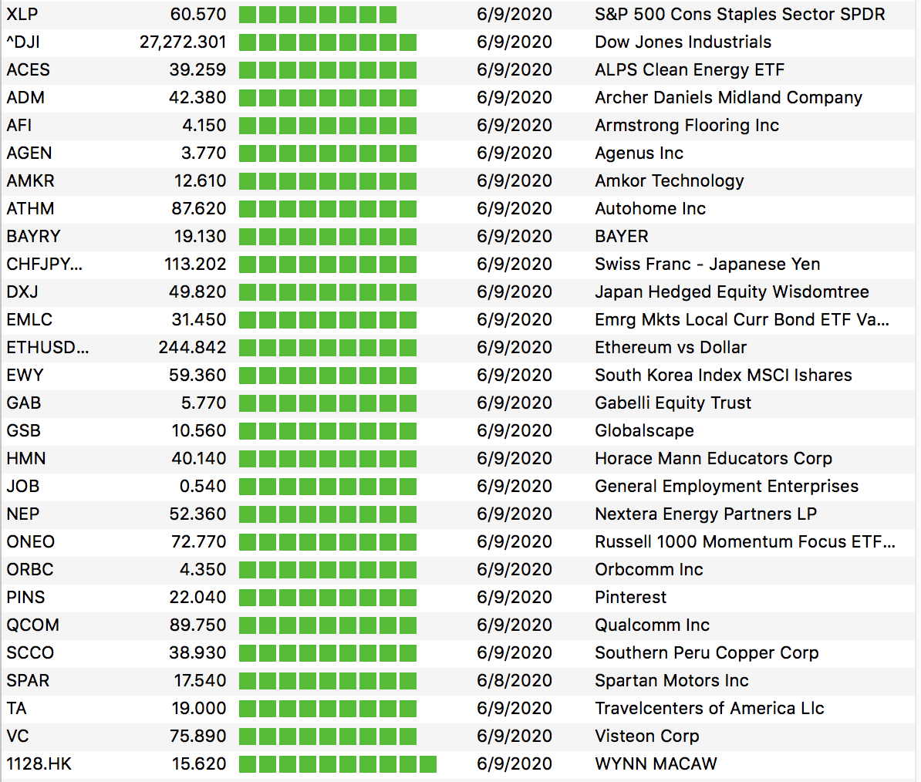Screen dimensions: 921x782
Task: Click the Amkor Technology description
Action: 669,180
